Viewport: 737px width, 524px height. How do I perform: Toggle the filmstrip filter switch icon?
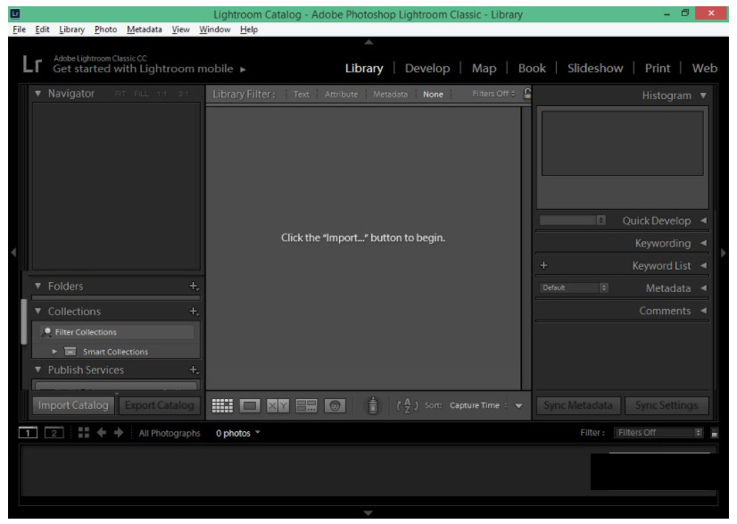tap(715, 433)
